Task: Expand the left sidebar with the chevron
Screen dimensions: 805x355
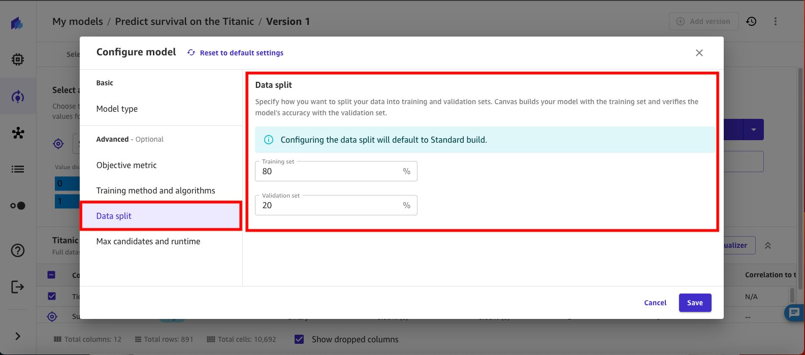Action: click(x=18, y=336)
